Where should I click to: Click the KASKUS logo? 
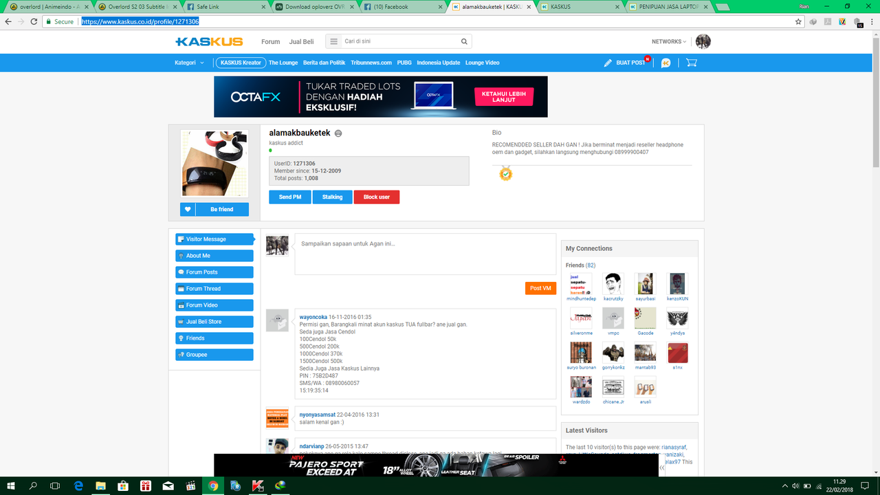[208, 41]
